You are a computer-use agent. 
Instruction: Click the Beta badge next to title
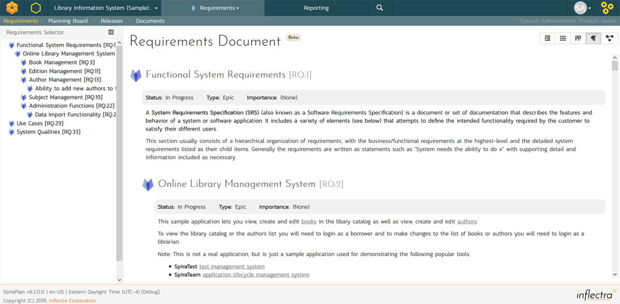(x=293, y=38)
